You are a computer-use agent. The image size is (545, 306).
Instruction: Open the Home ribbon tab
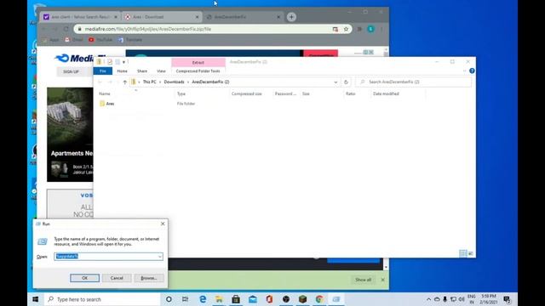(122, 71)
